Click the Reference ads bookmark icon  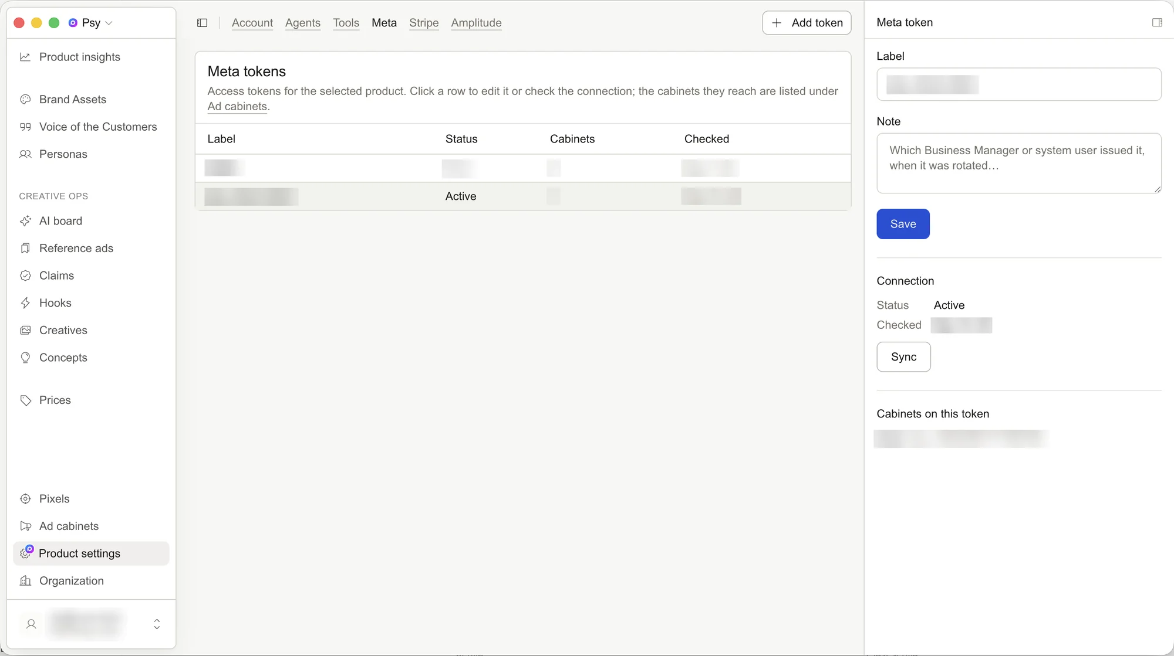[25, 249]
